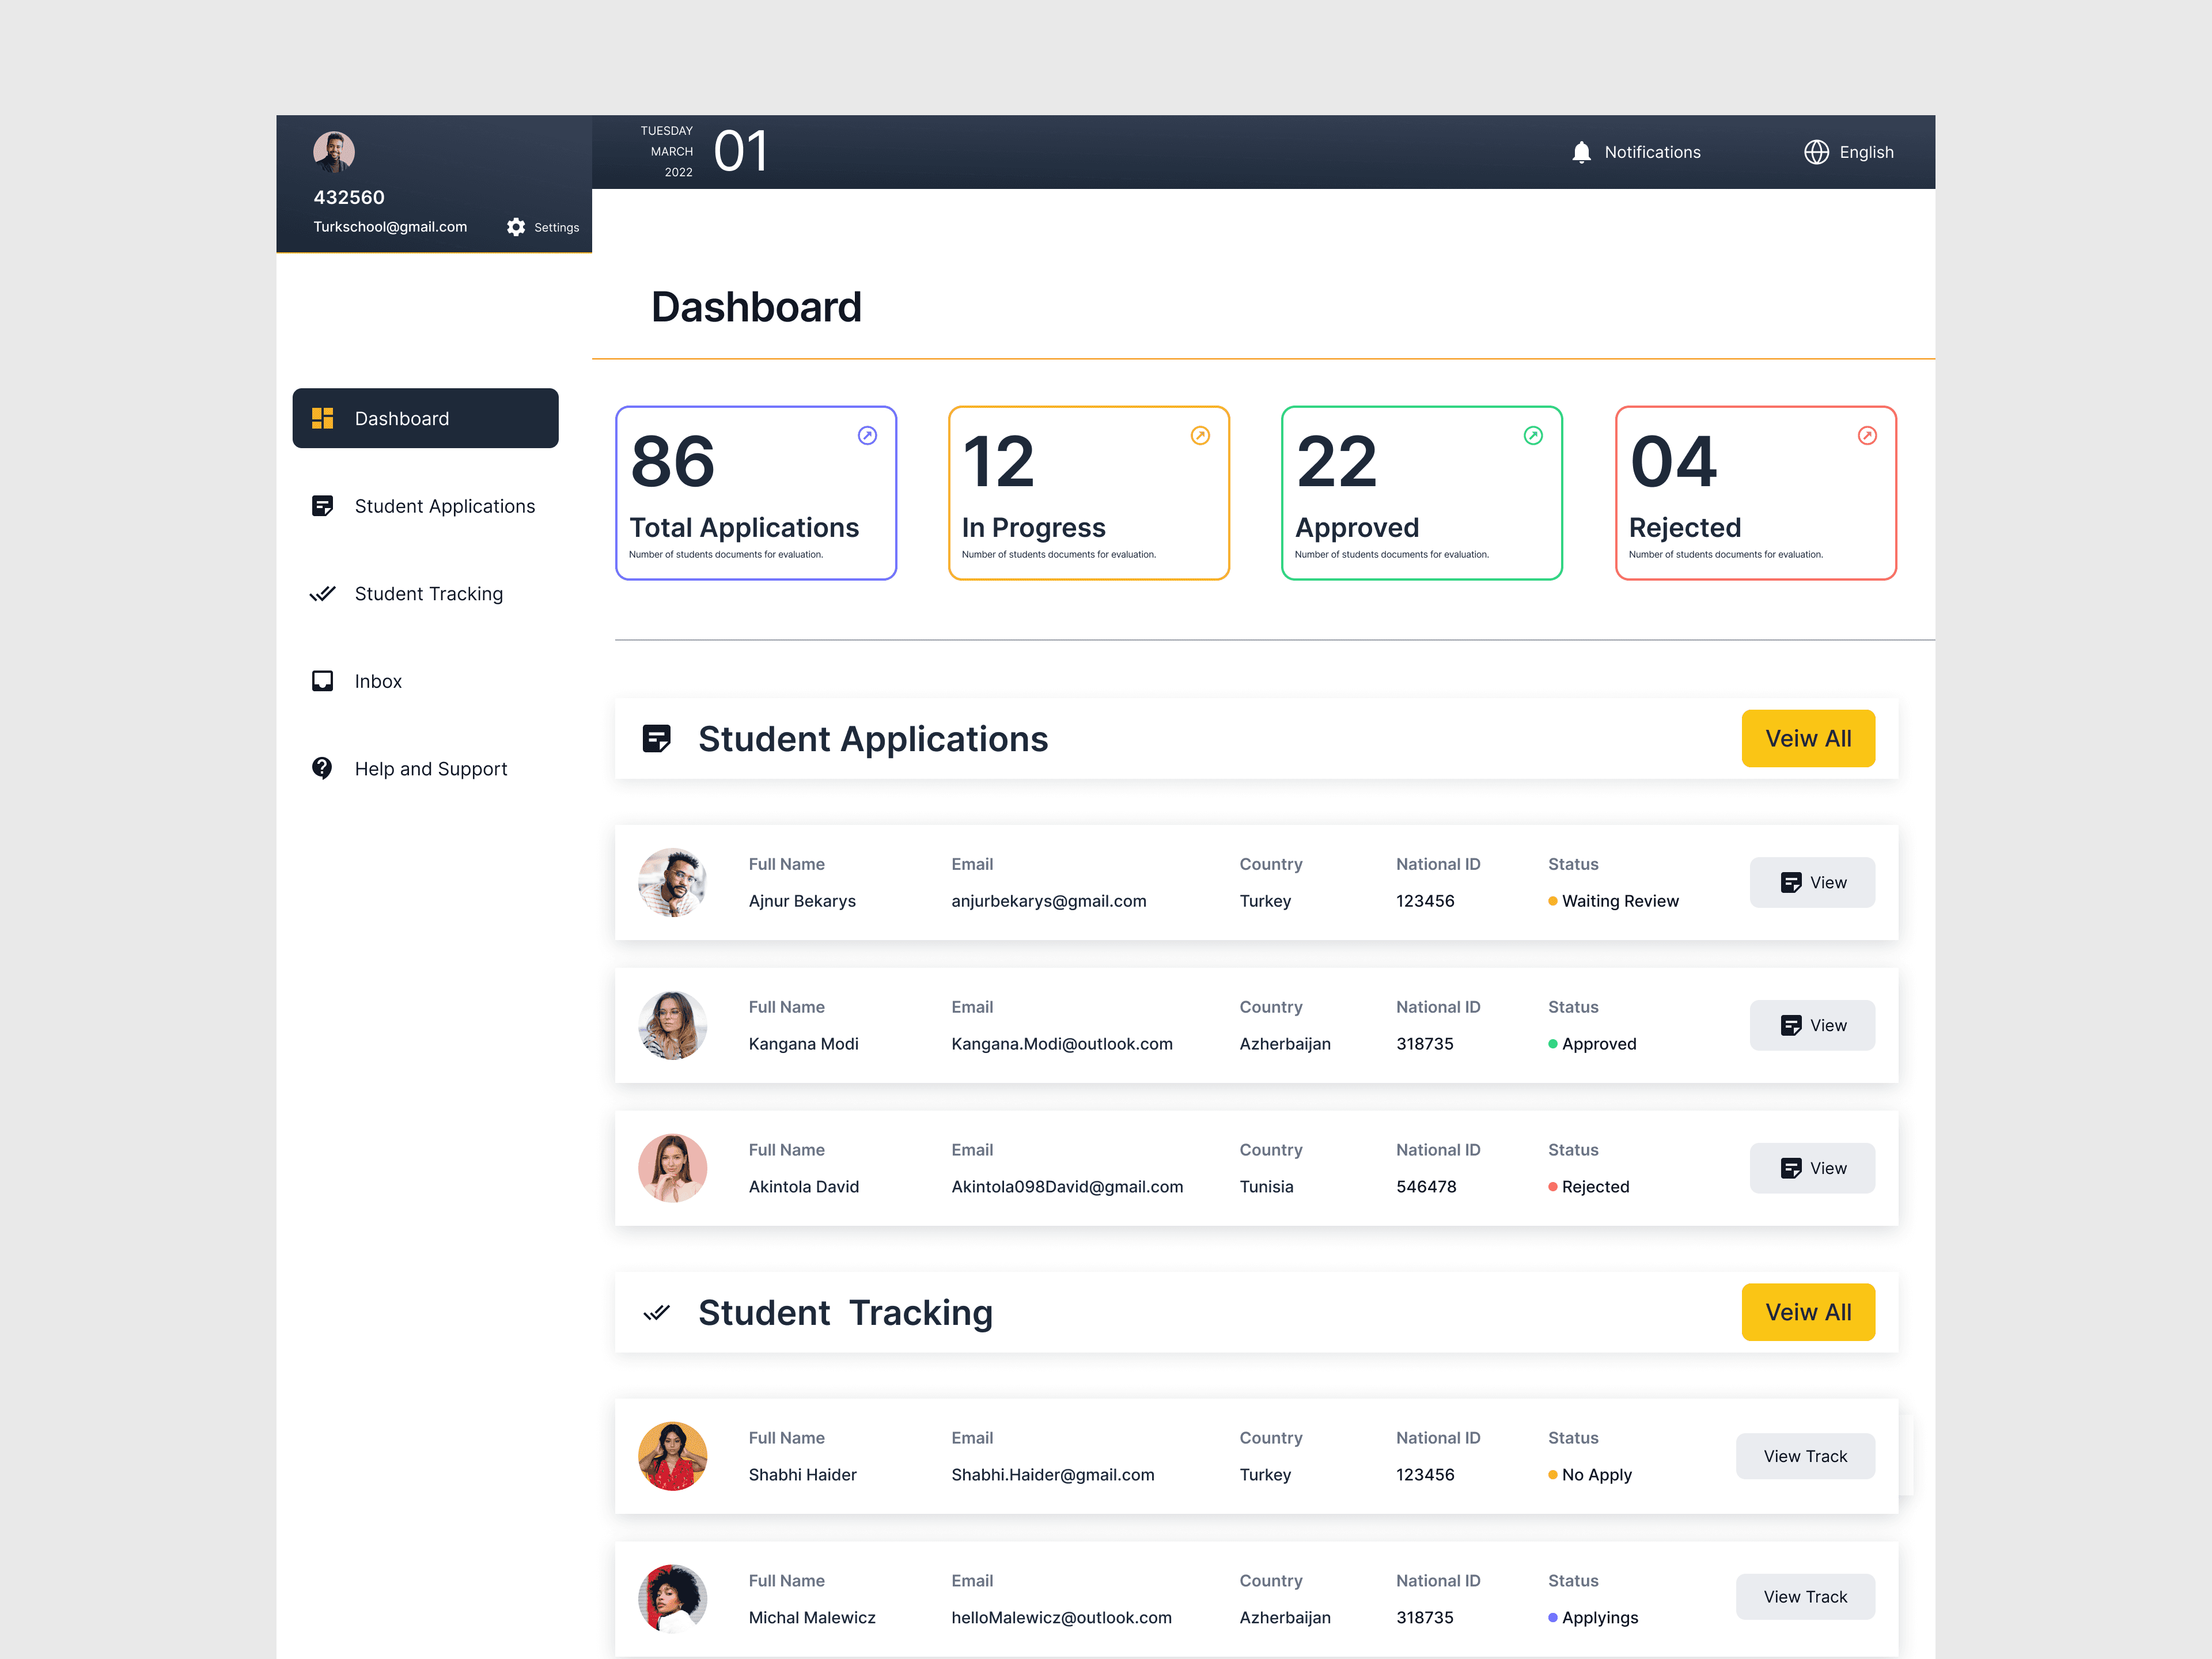Click the user profile avatar photo

334,151
